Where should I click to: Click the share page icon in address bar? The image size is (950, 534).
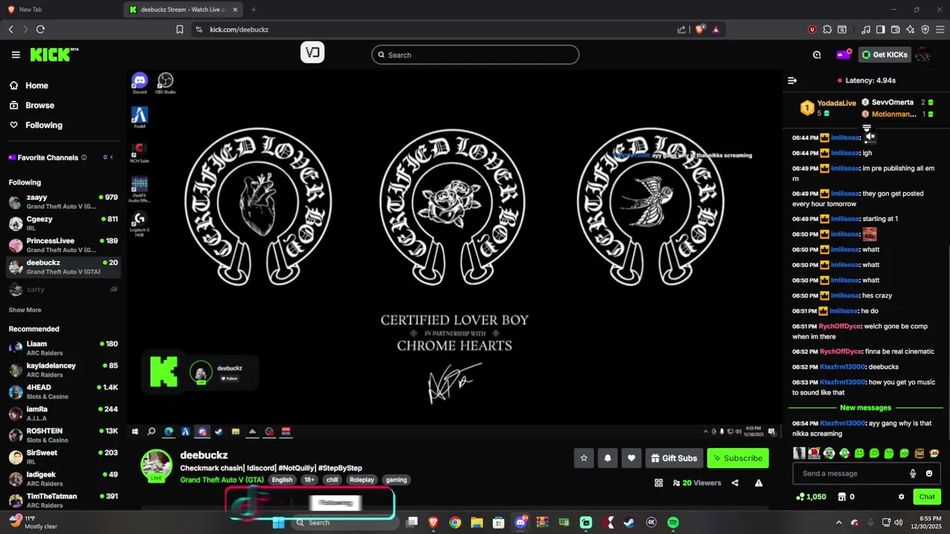[x=681, y=30]
